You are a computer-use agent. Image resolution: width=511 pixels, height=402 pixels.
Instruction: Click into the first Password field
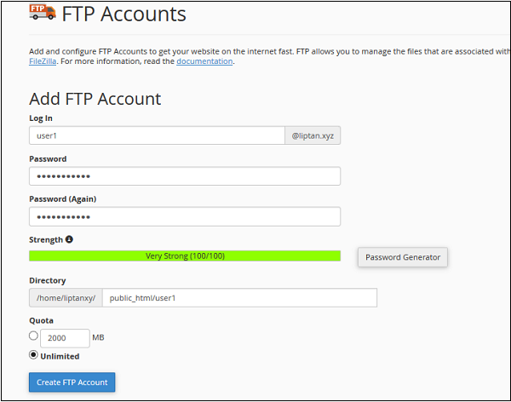tap(185, 176)
